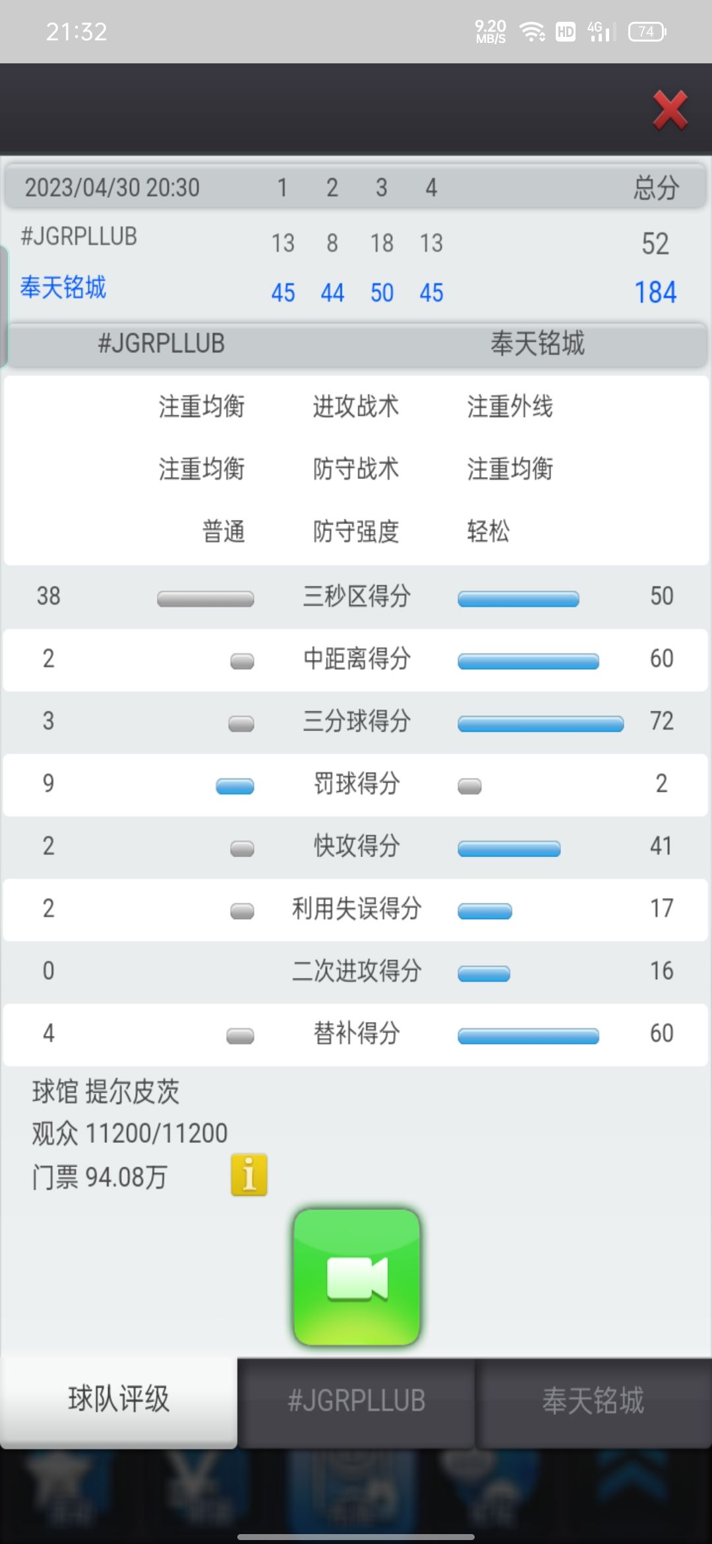This screenshot has height=1544, width=712.
Task: Tap the blue 三分球得分 bar
Action: tap(541, 724)
